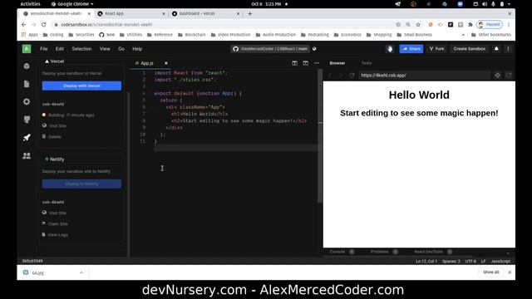Open the GitHub sidebar icon

click(27, 120)
